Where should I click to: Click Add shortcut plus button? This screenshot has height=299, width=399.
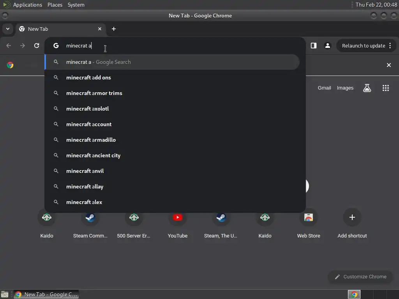(352, 217)
